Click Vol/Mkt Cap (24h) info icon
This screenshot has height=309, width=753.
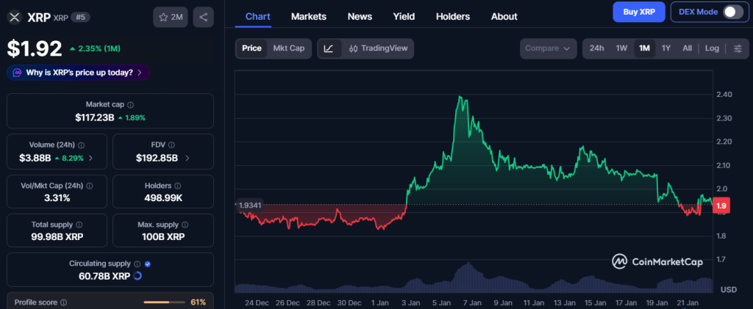point(89,186)
